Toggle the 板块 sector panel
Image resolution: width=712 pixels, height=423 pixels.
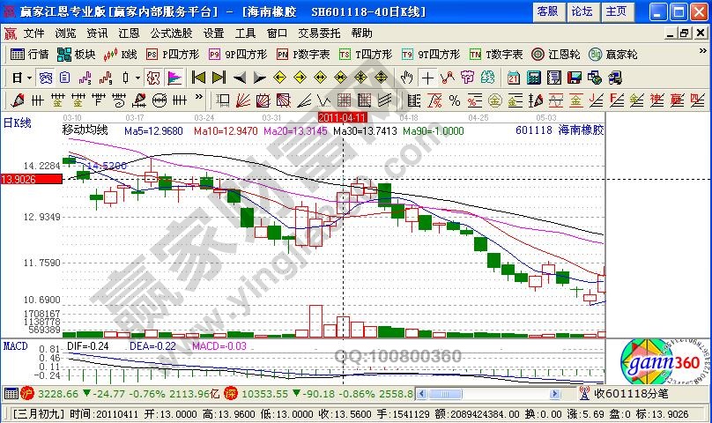click(x=78, y=54)
